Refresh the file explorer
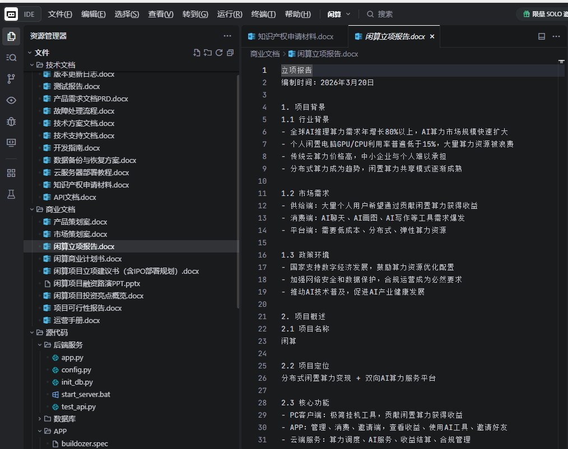 pyautogui.click(x=219, y=53)
